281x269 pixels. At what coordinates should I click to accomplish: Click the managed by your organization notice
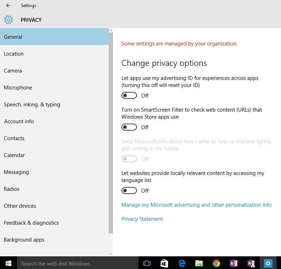(x=179, y=44)
